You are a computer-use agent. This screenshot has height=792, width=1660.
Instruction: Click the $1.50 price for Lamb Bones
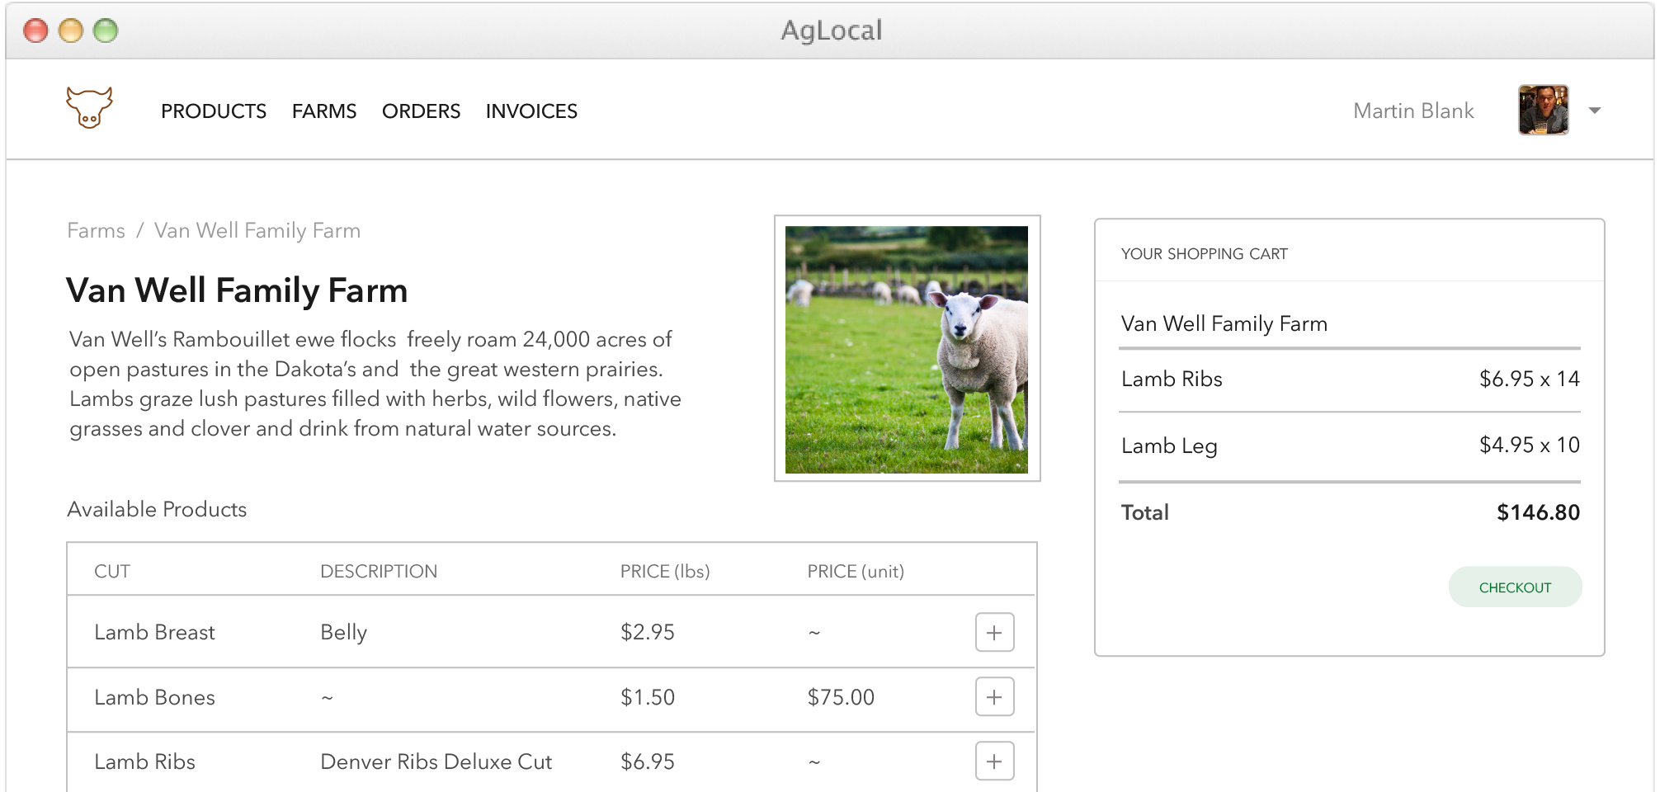[648, 698]
